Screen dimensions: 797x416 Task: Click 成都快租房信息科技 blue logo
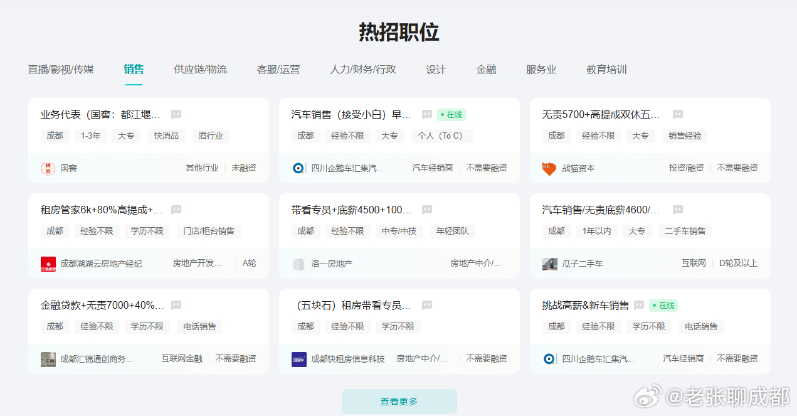298,359
